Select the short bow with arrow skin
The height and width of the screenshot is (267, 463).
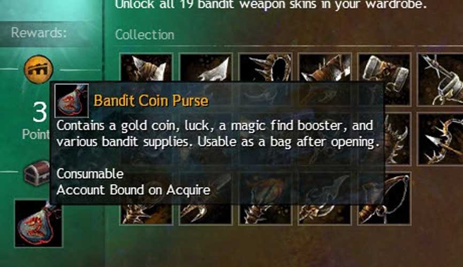[440, 139]
